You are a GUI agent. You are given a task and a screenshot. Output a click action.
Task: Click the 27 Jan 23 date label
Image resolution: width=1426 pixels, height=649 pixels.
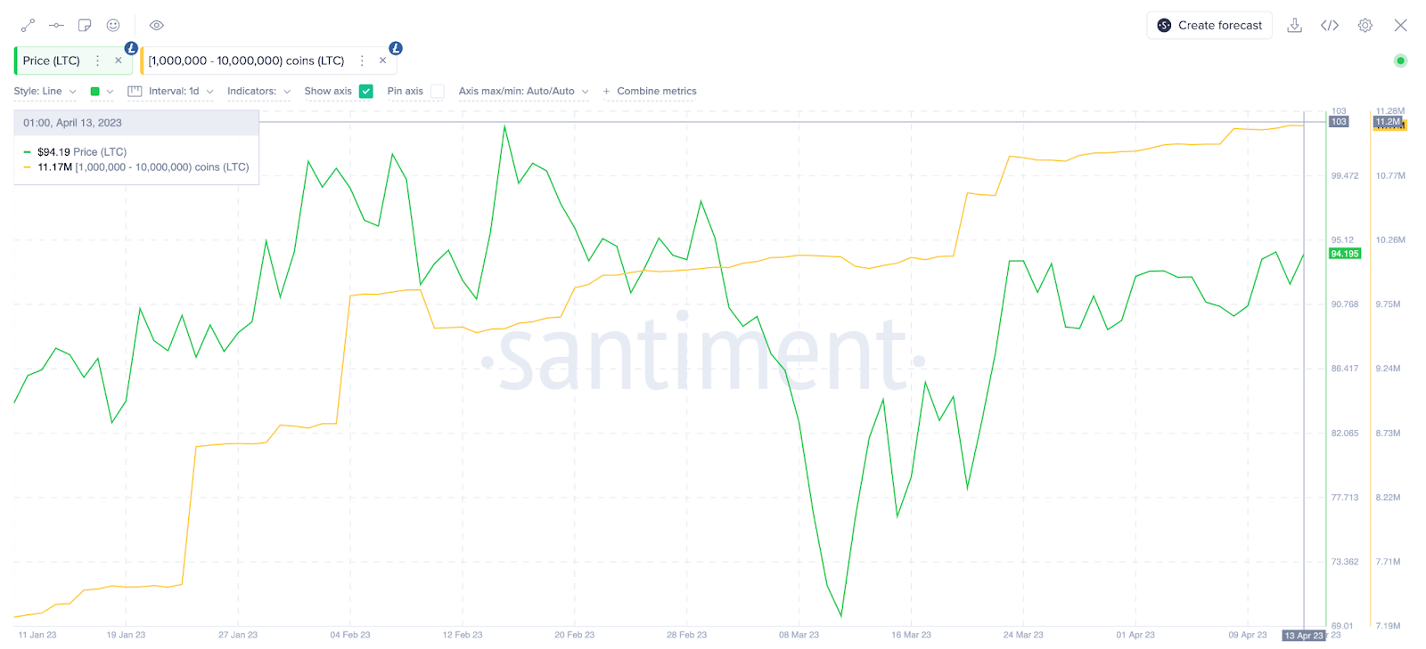coord(238,636)
